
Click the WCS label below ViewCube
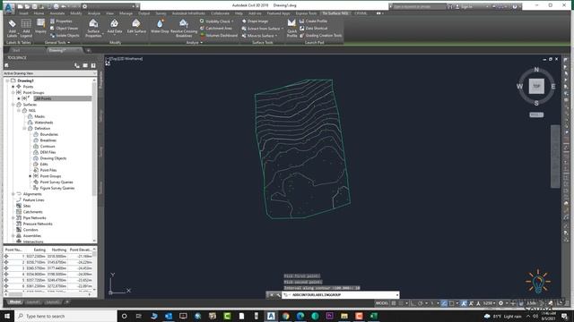click(x=536, y=114)
